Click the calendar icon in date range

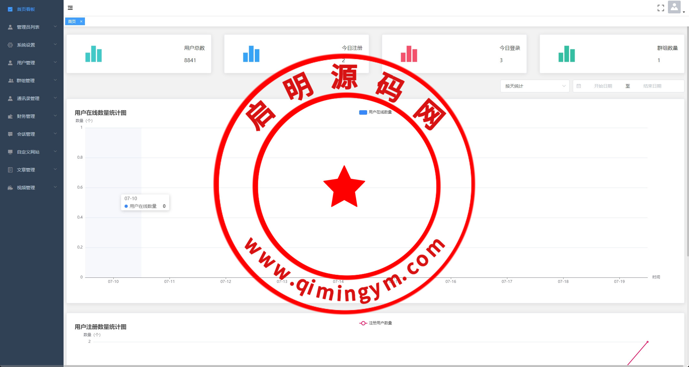click(x=579, y=86)
